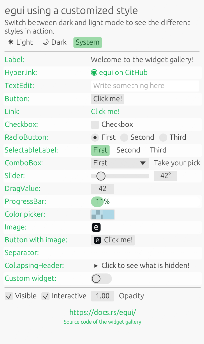Toggle the unlabeled Checkbox widget
This screenshot has width=204, height=344.
point(95,124)
